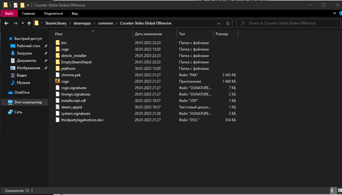Select the directx_installer folder icon
342x195 pixels.
click(58, 55)
